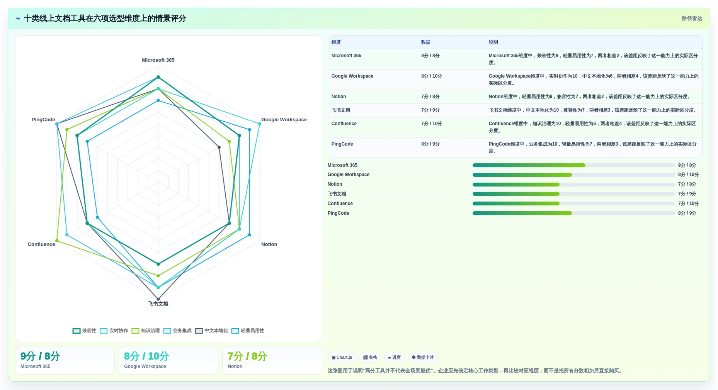Screen dimensions: 718x390
Task: Open the 7分 / 8分 Notion card
Action: pos(272,360)
